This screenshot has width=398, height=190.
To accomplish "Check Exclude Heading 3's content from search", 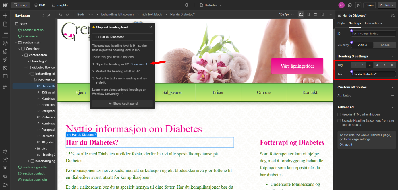I will pyautogui.click(x=339, y=121).
